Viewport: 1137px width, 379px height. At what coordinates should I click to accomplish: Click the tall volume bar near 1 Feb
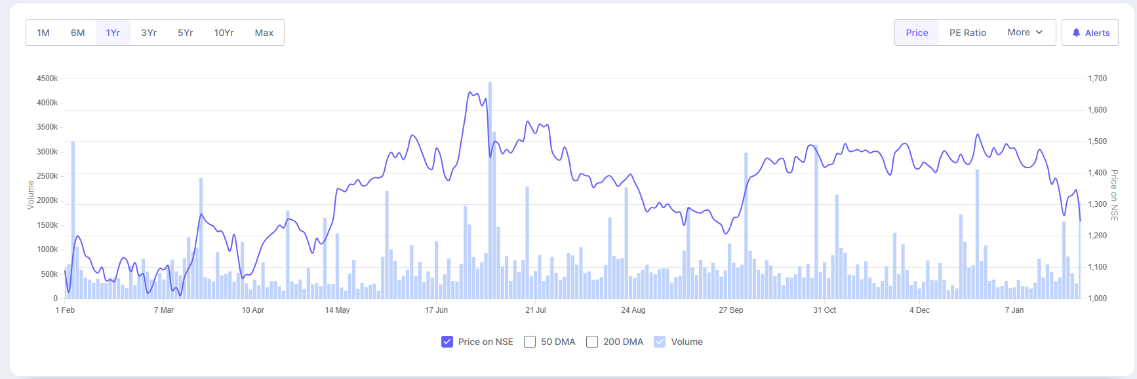coord(73,219)
